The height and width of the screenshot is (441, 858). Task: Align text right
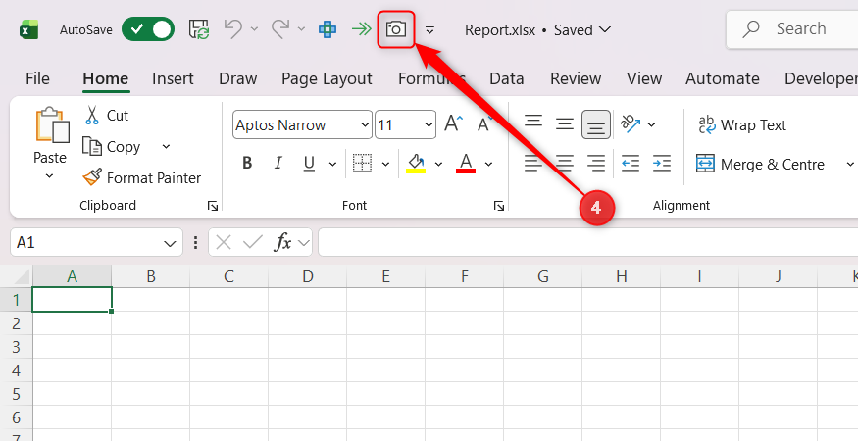click(x=596, y=163)
